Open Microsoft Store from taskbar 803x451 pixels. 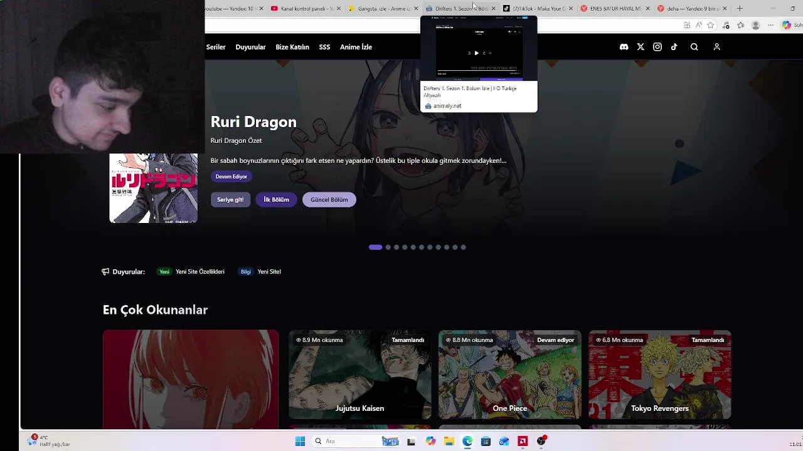[486, 441]
